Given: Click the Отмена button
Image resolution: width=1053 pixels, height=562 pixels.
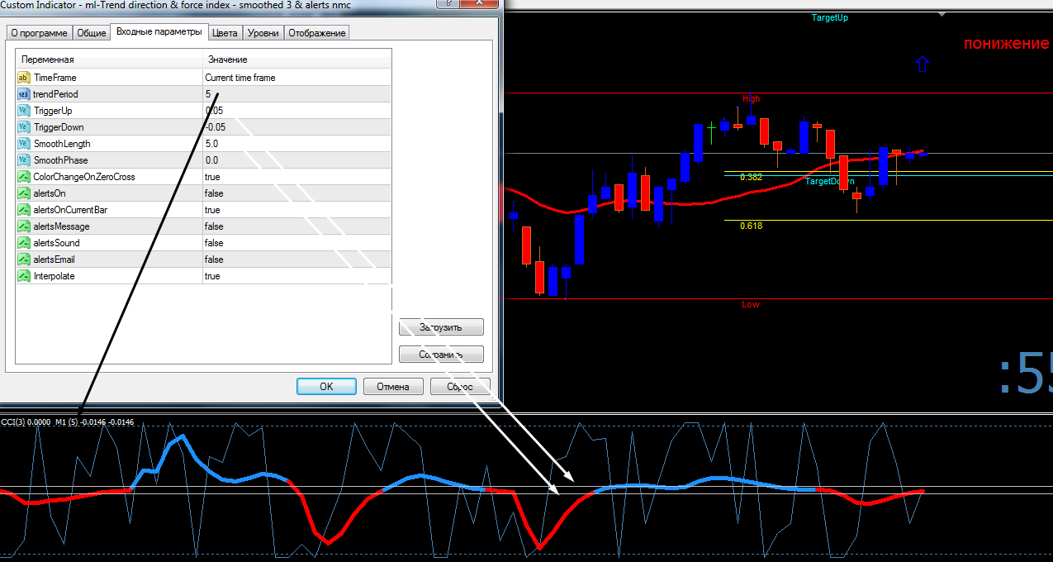Looking at the screenshot, I should pyautogui.click(x=393, y=386).
